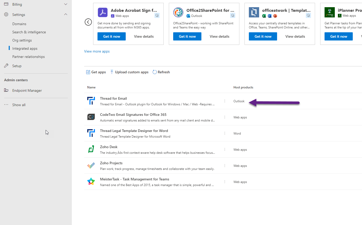Expand the Billing section chevron

click(66, 4)
